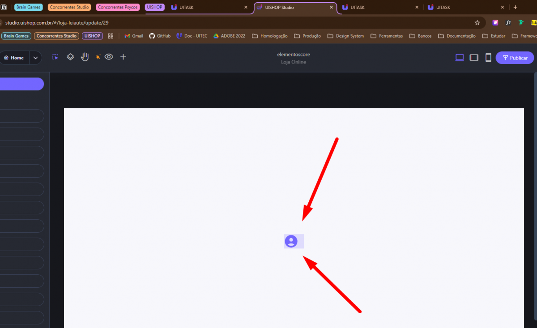Switch to tablet device view
Image resolution: width=537 pixels, height=328 pixels.
click(474, 58)
